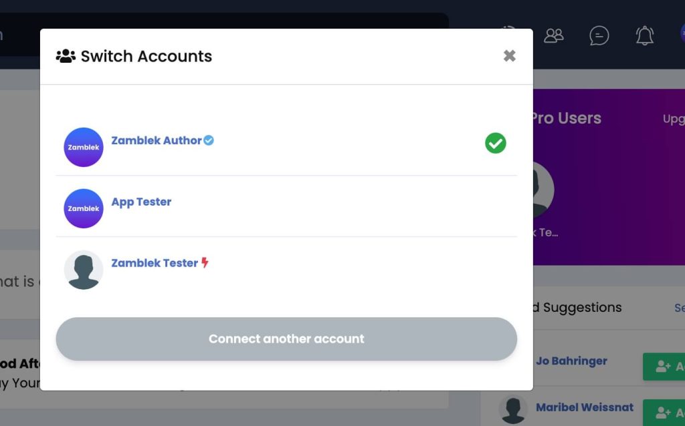Viewport: 685px width, 426px height.
Task: Open Jo Bahringer's profile
Action: (571, 361)
